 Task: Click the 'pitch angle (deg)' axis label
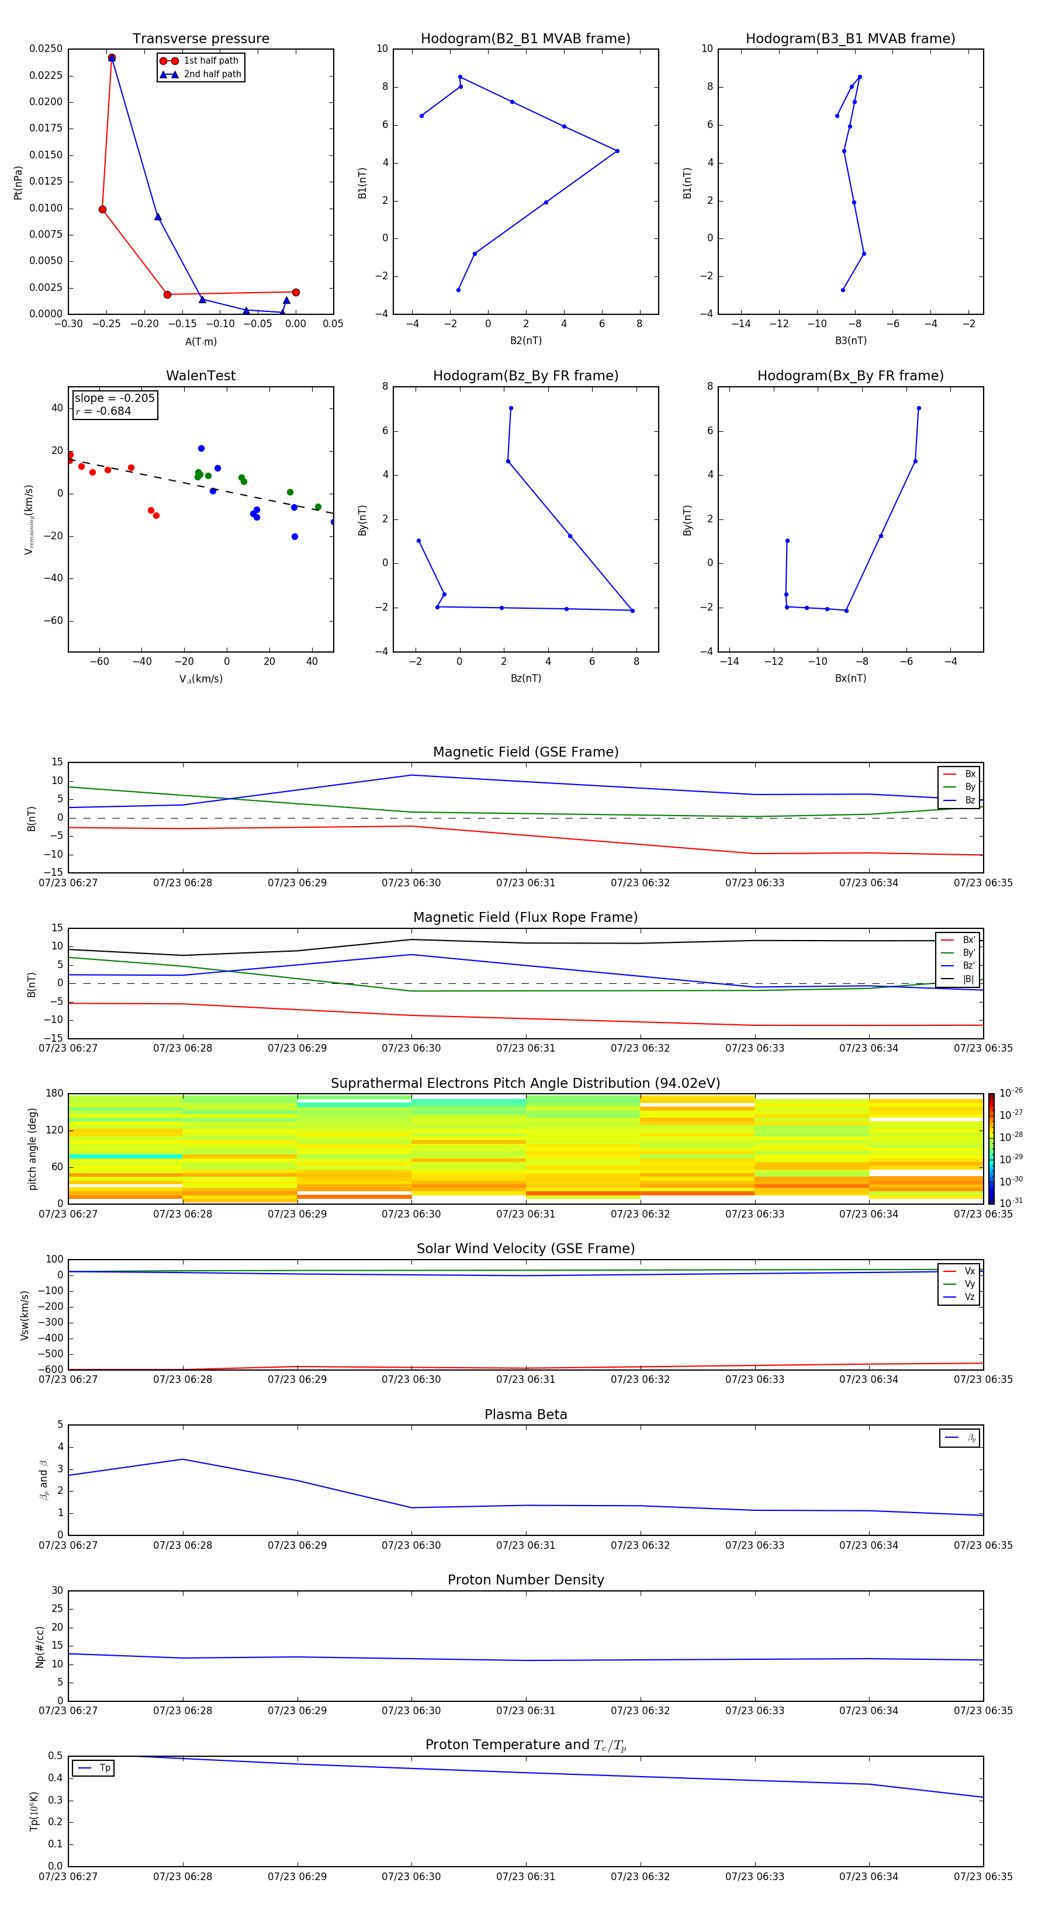coord(32,1149)
